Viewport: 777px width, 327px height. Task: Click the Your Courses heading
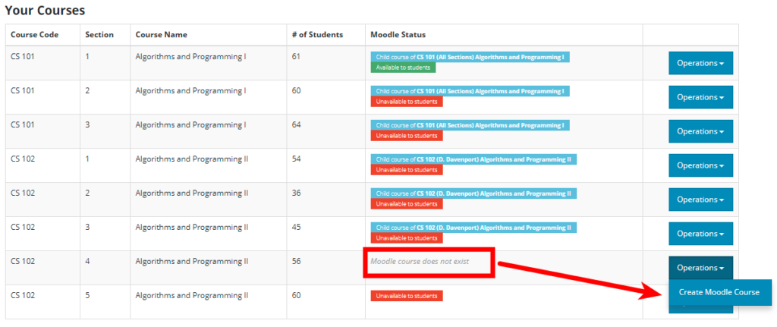point(45,11)
